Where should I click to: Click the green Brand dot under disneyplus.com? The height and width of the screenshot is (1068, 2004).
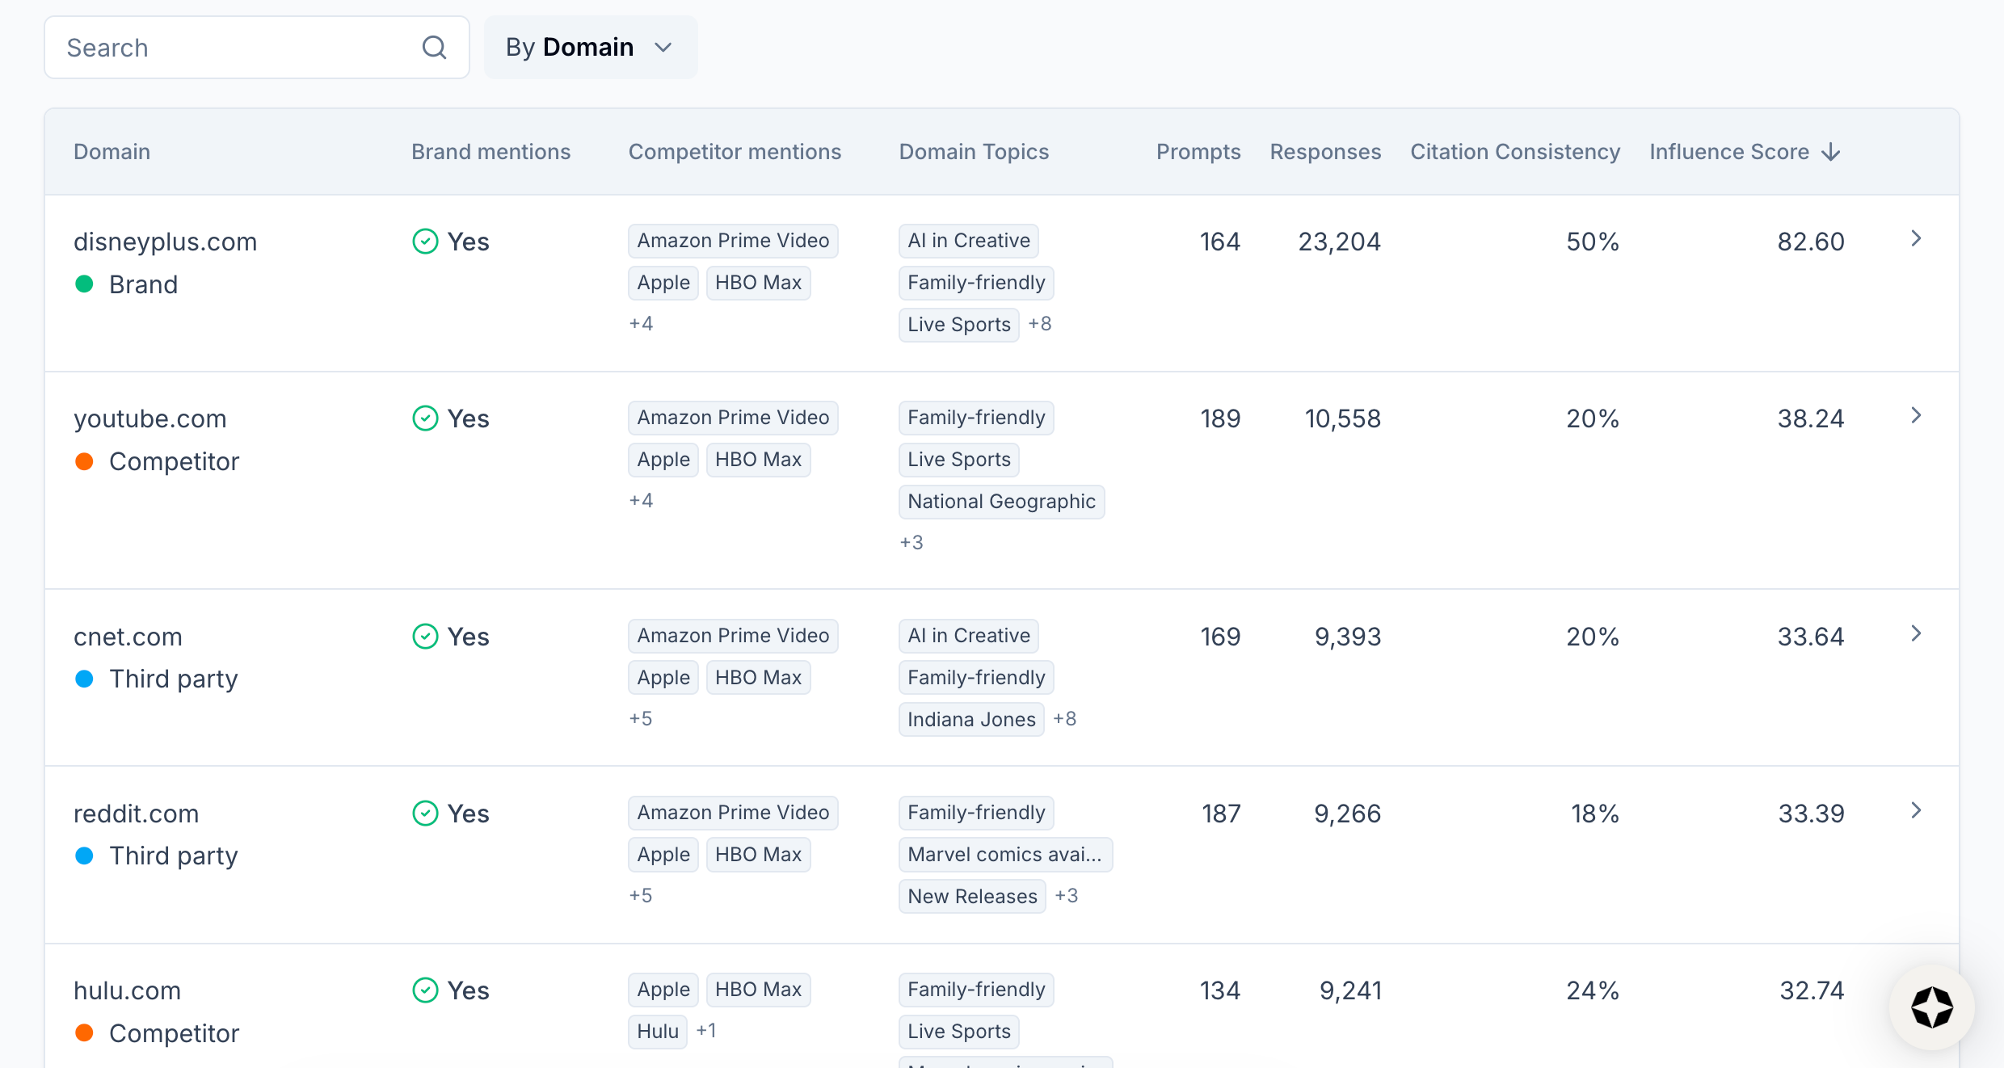coord(84,284)
